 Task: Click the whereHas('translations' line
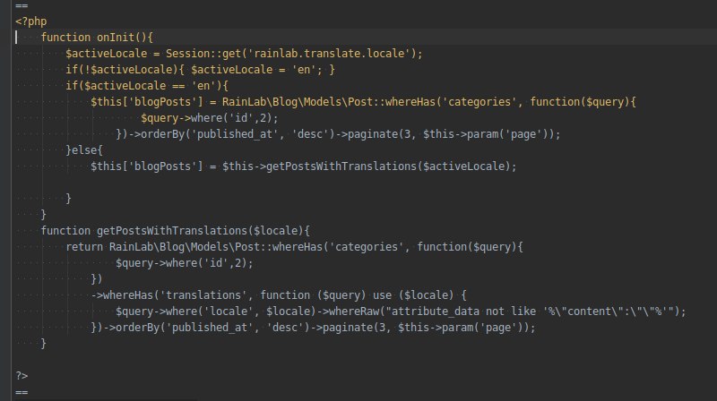(x=279, y=295)
